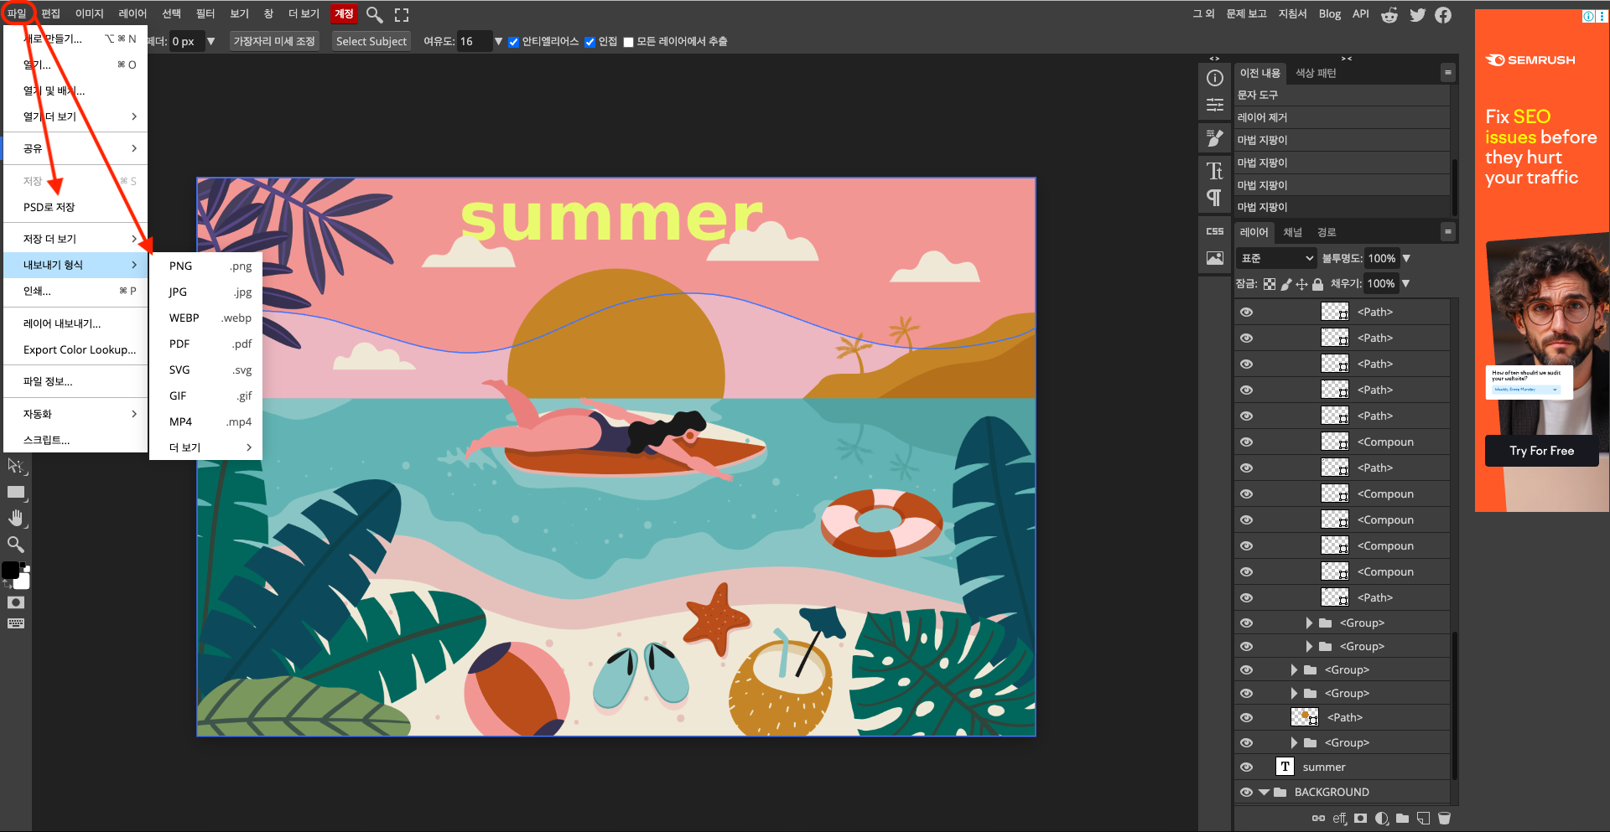Viewport: 1610px width, 832px height.
Task: Select the Hand tool in the toolbar
Action: coord(15,518)
